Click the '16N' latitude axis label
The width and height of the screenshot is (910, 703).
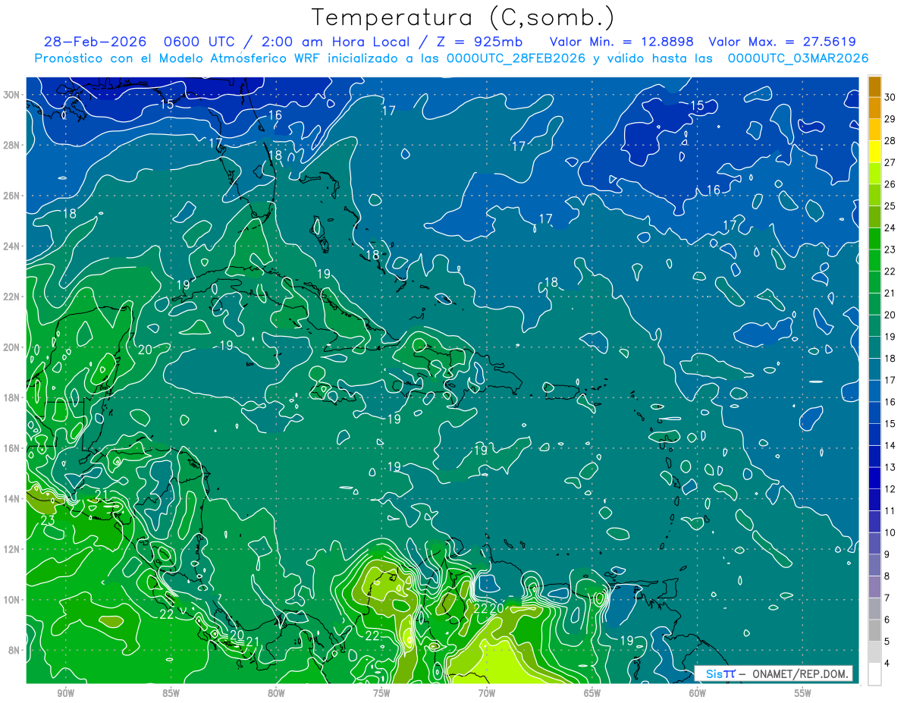tap(13, 448)
